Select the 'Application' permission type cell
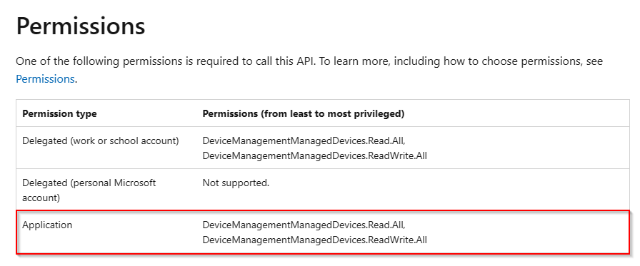The width and height of the screenshot is (640, 266). pyautogui.click(x=47, y=225)
